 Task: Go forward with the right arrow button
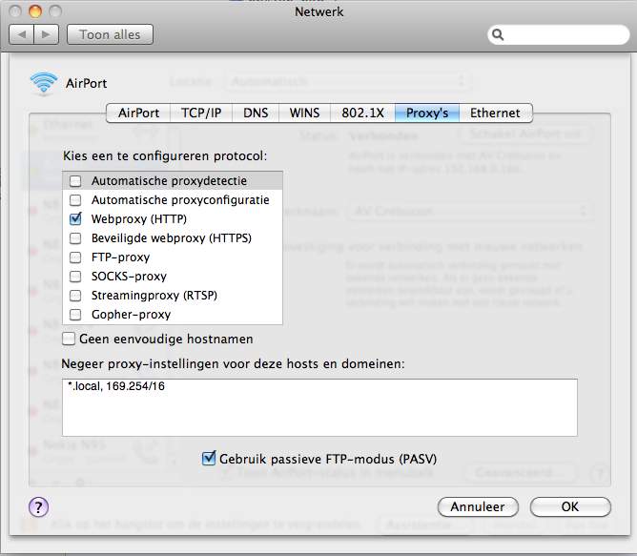click(x=47, y=34)
